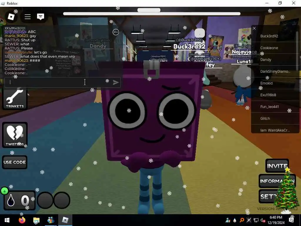Click the green plus currency button
Viewport: 301px width, 226px height.
point(4,191)
